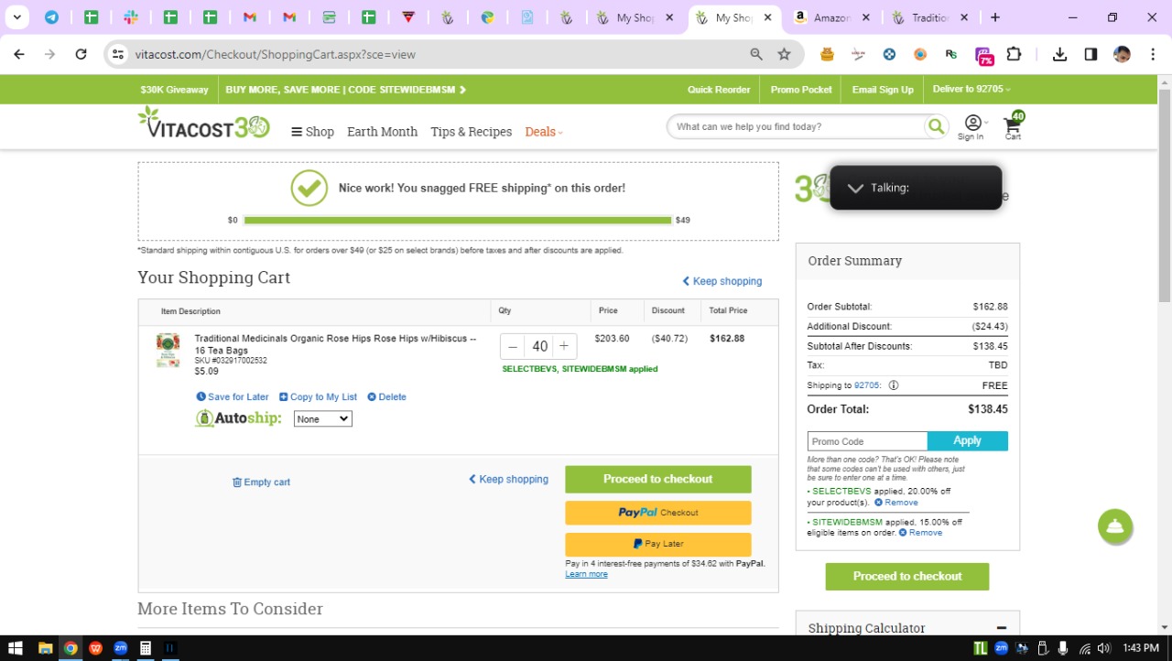Bookmark this page with the star icon

785,54
